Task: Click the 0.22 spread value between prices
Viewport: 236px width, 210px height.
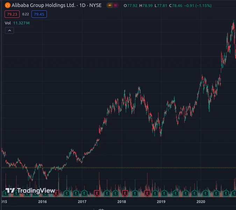Action: point(26,14)
